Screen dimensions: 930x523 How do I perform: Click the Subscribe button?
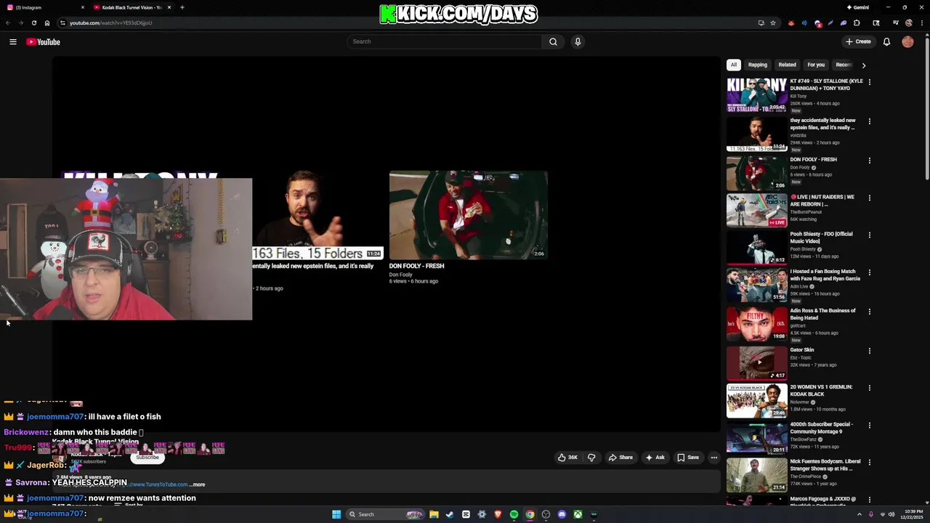coord(147,458)
